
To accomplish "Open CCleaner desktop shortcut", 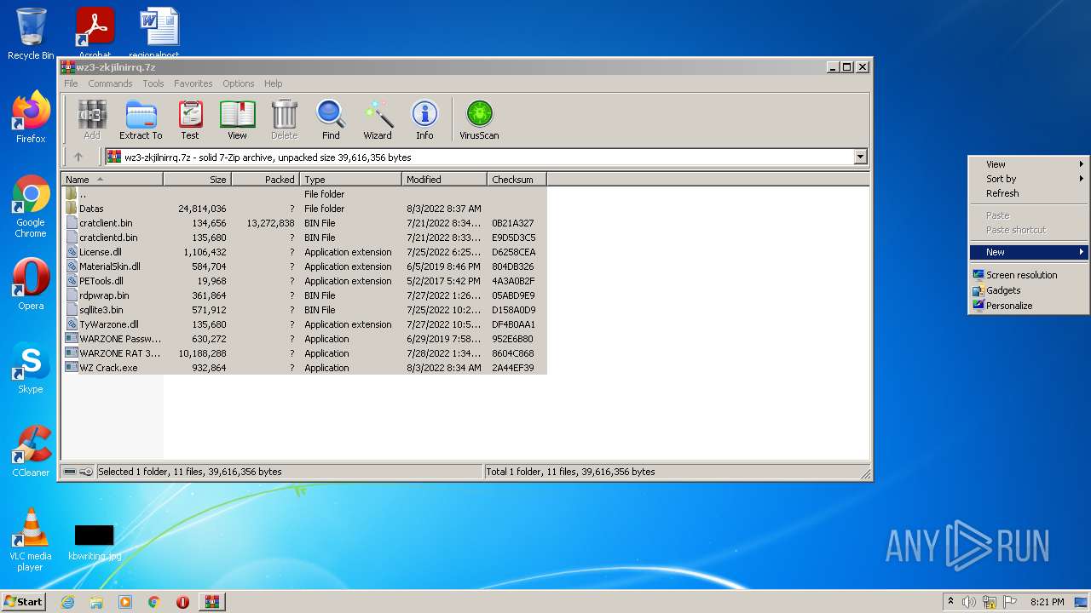I will point(31,451).
